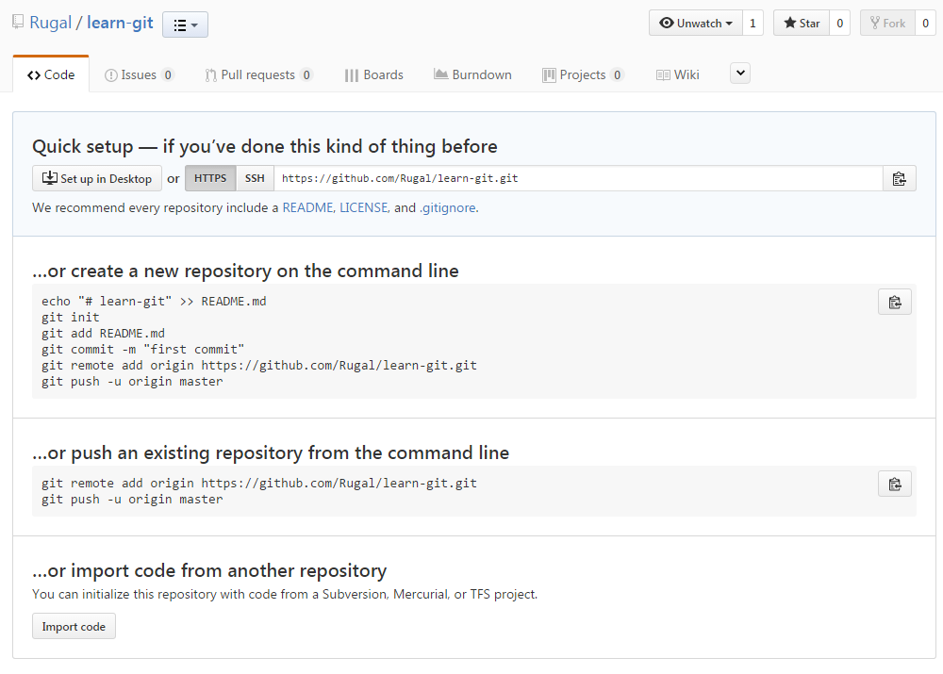Open the stargazers count next to Star
The height and width of the screenshot is (674, 943).
(839, 24)
